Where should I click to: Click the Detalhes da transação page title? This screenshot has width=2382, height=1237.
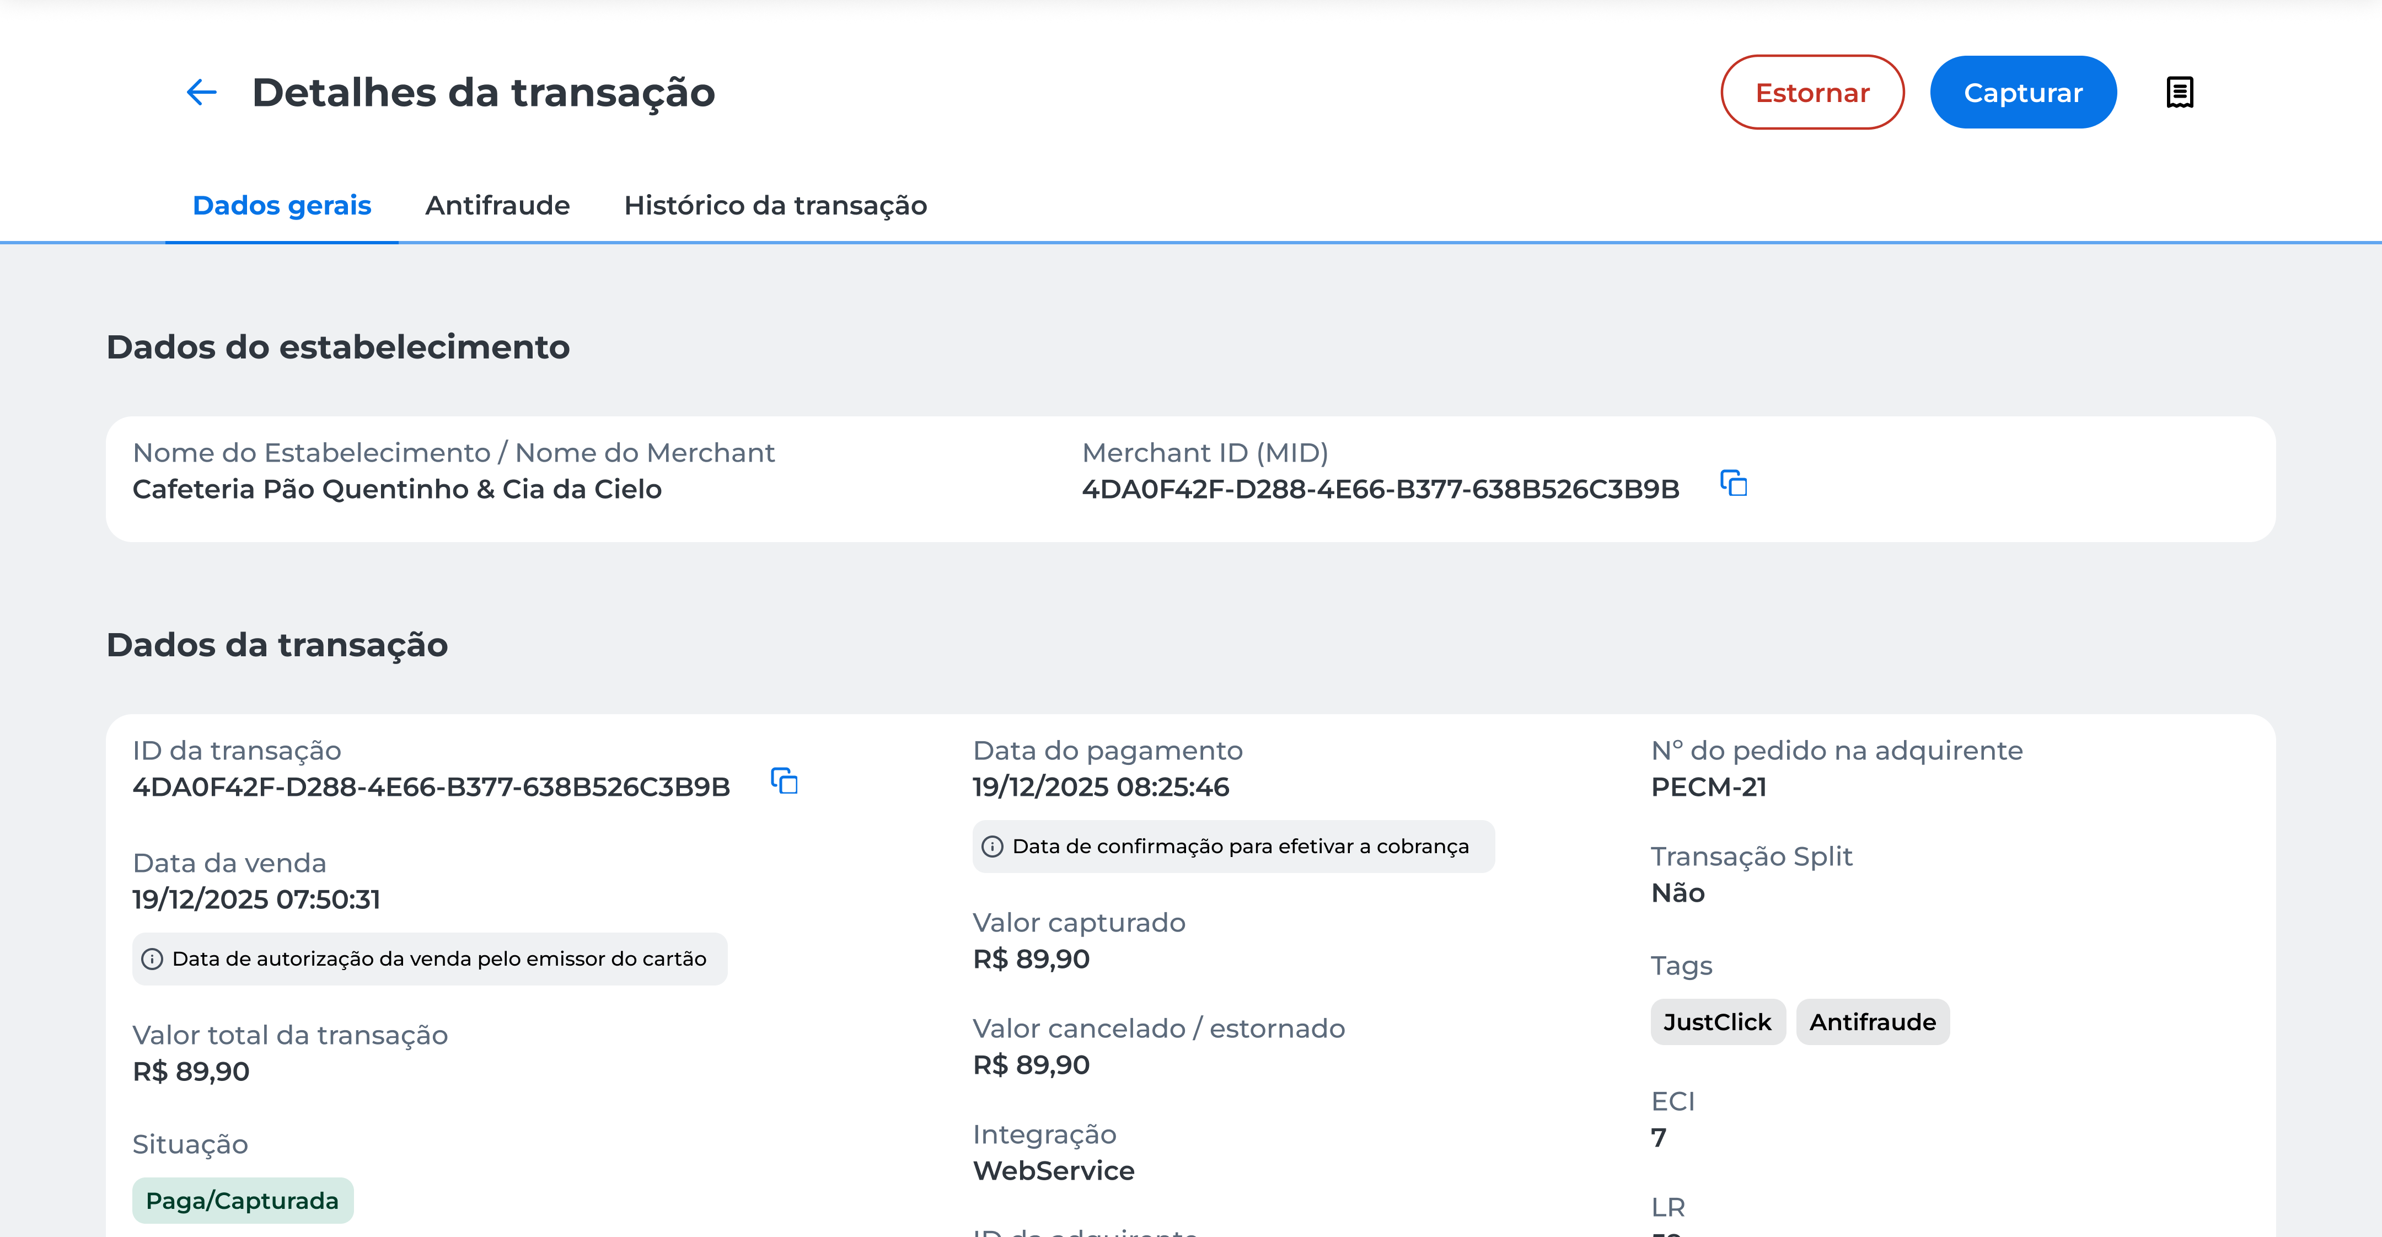coord(484,93)
